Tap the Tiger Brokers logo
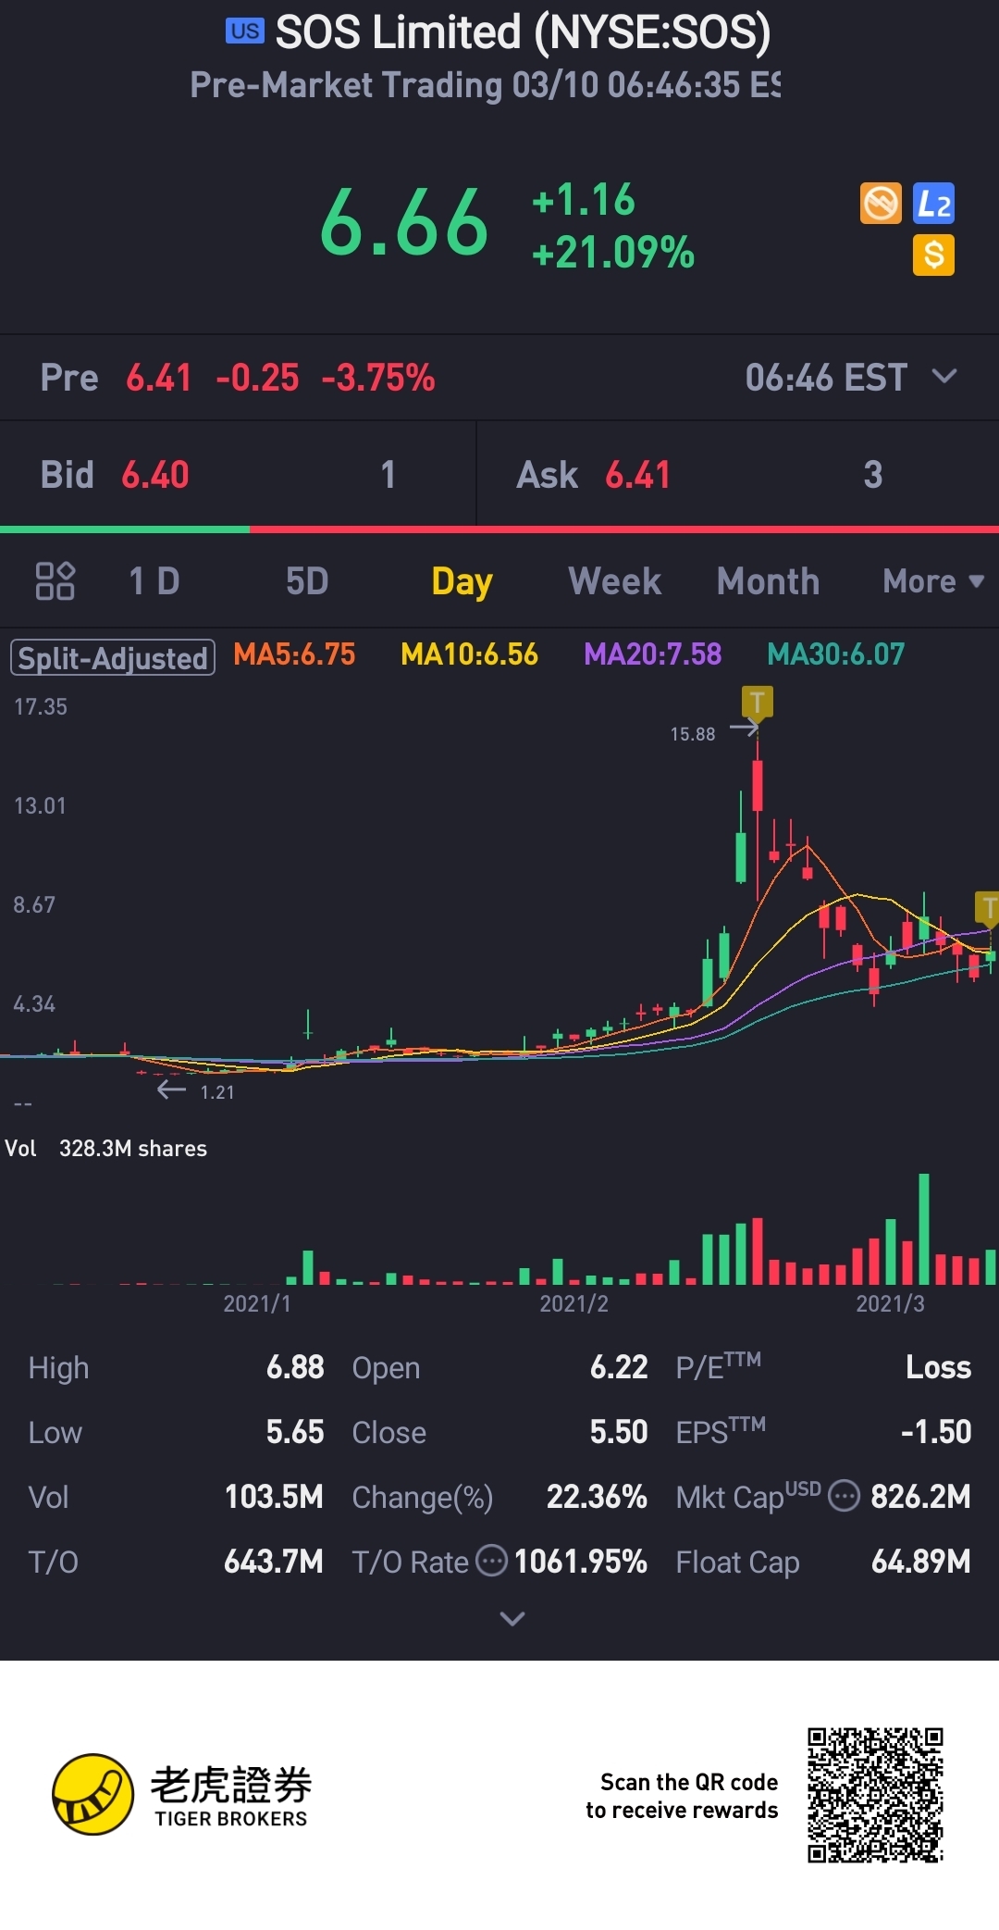This screenshot has height=1930, width=999. [182, 1794]
